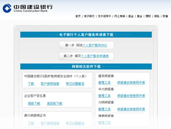Open 网上商城 in top navigation
The image size is (171, 129).
coord(120,16)
